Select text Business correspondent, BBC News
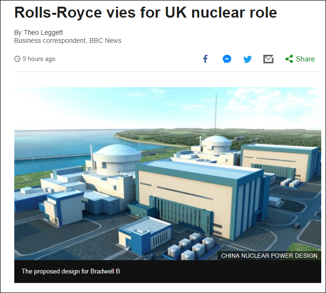Viewport: 326px width, 293px height. 68,40
